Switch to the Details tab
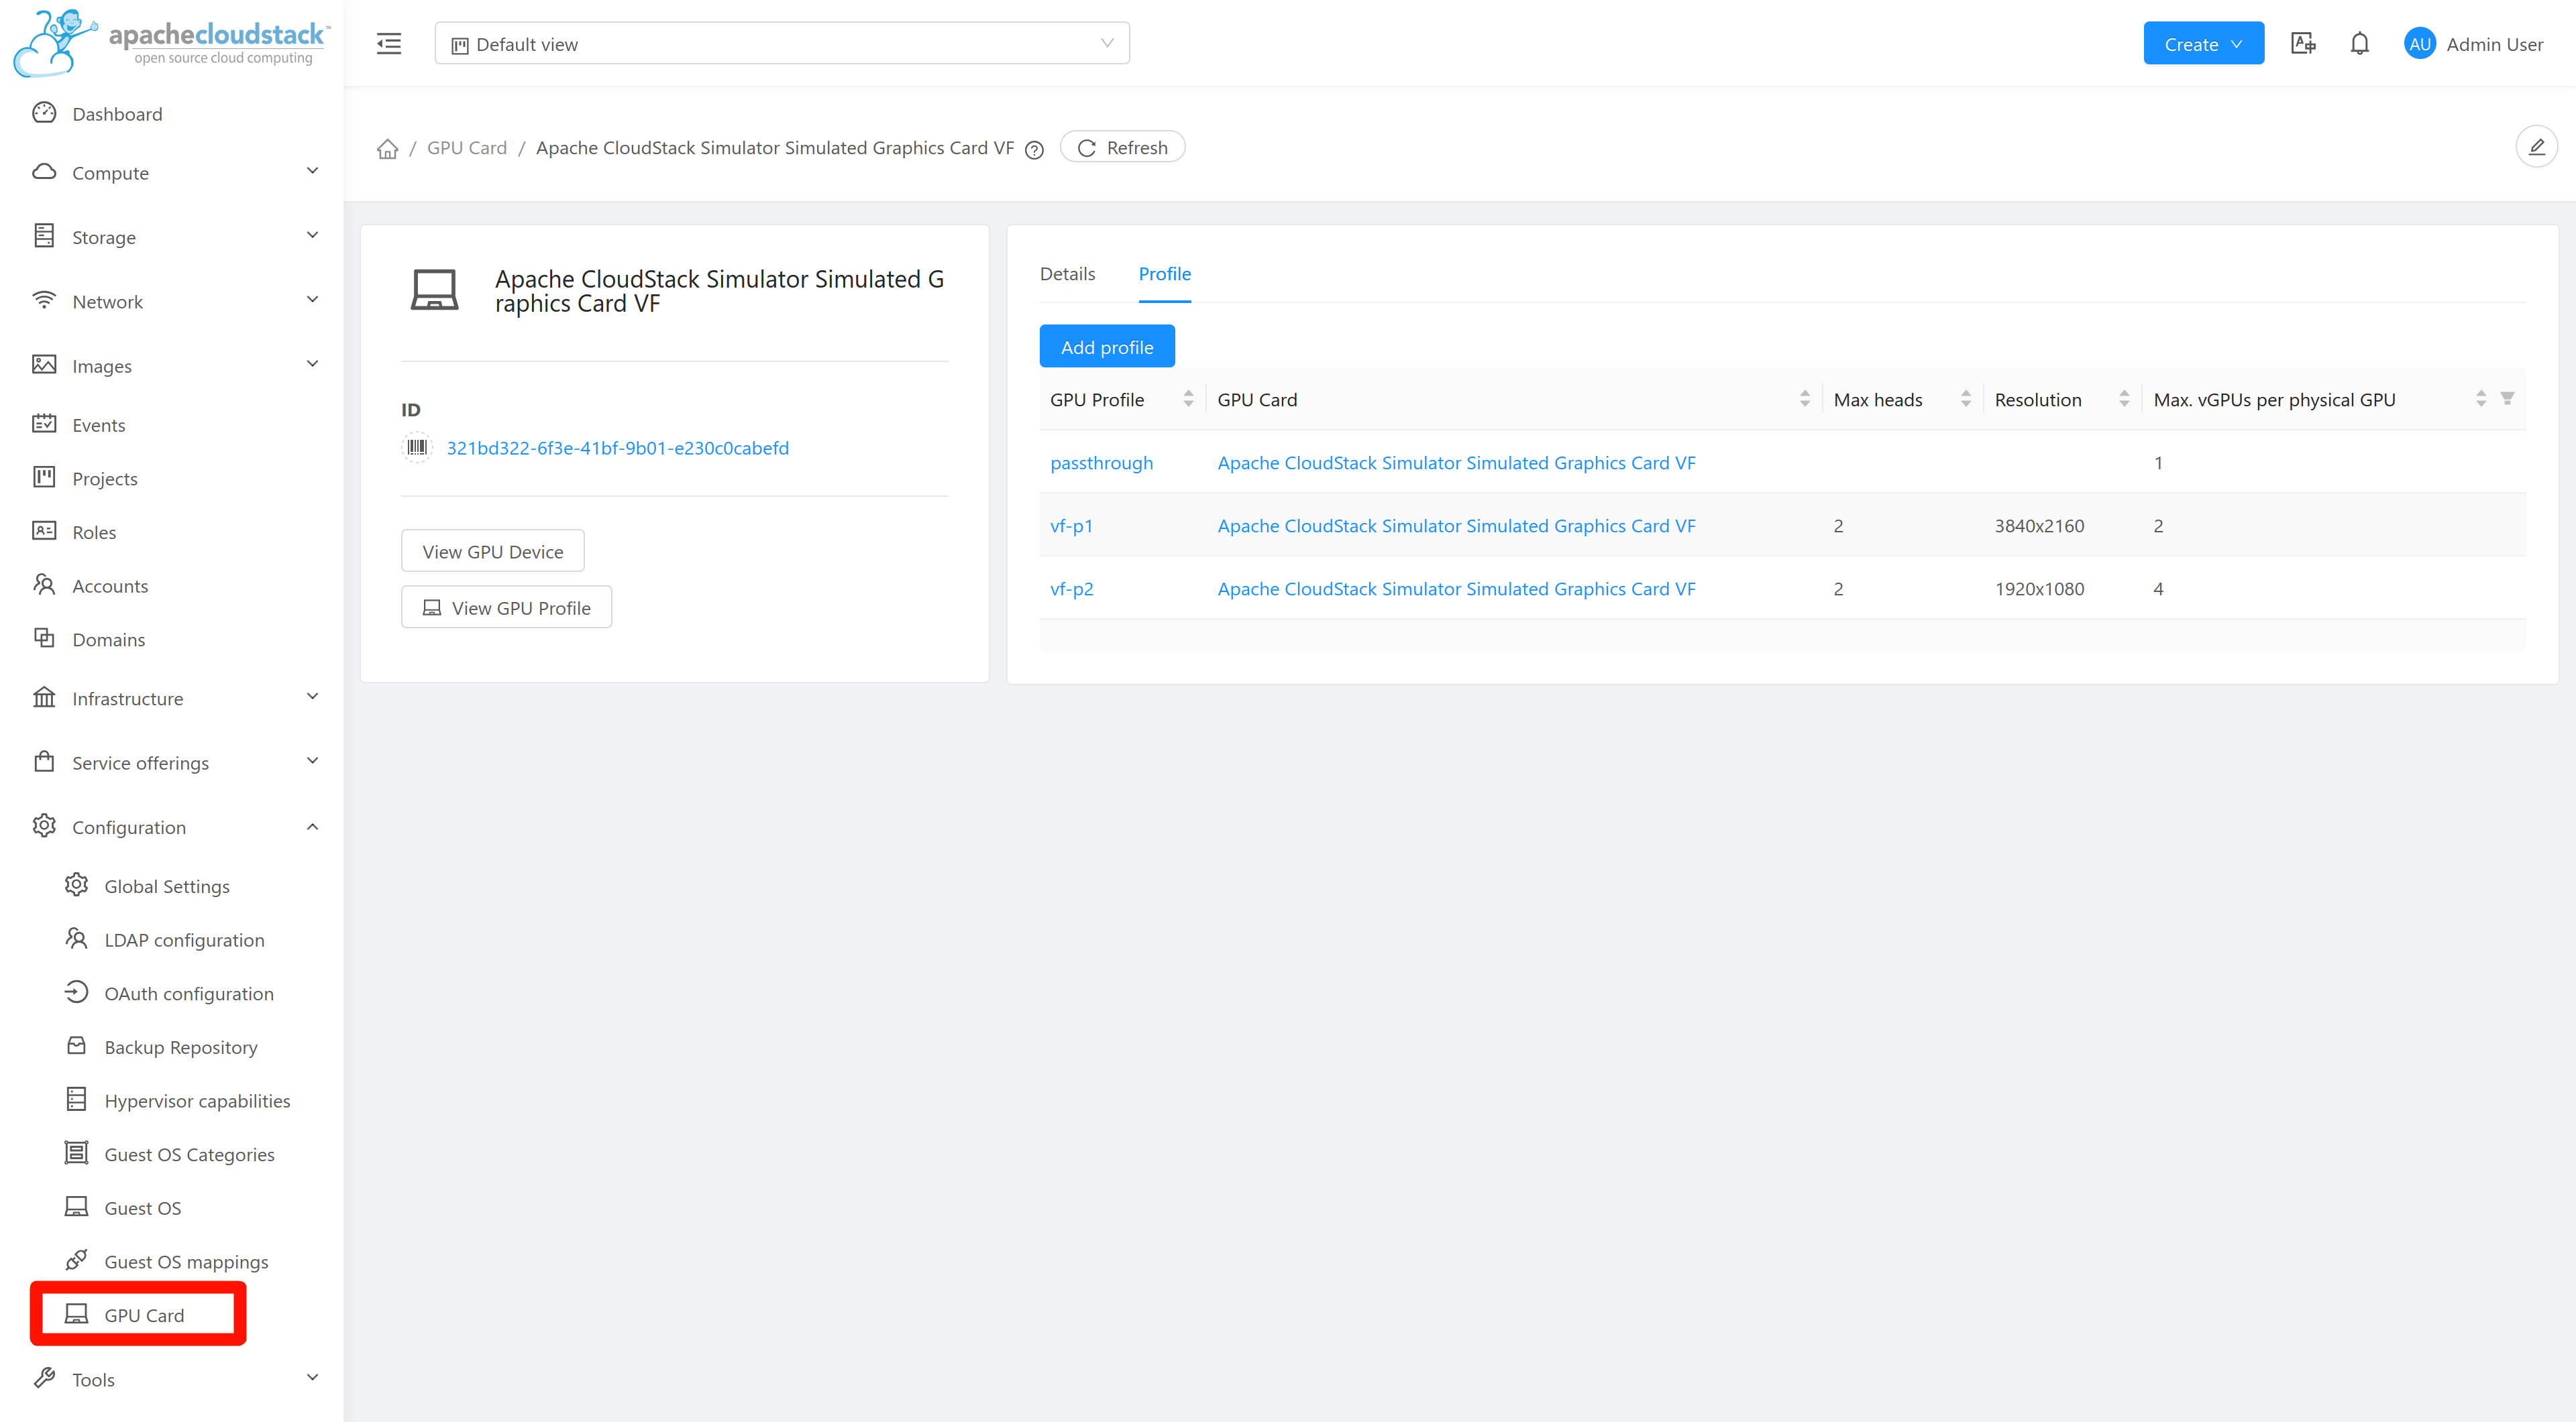The image size is (2576, 1422). [x=1067, y=274]
